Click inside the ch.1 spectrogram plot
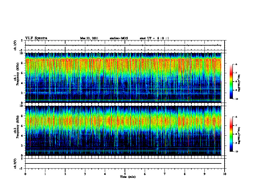 click(x=123, y=78)
